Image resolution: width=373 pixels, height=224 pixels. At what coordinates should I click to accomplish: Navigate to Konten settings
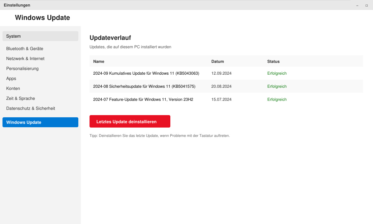(40, 88)
